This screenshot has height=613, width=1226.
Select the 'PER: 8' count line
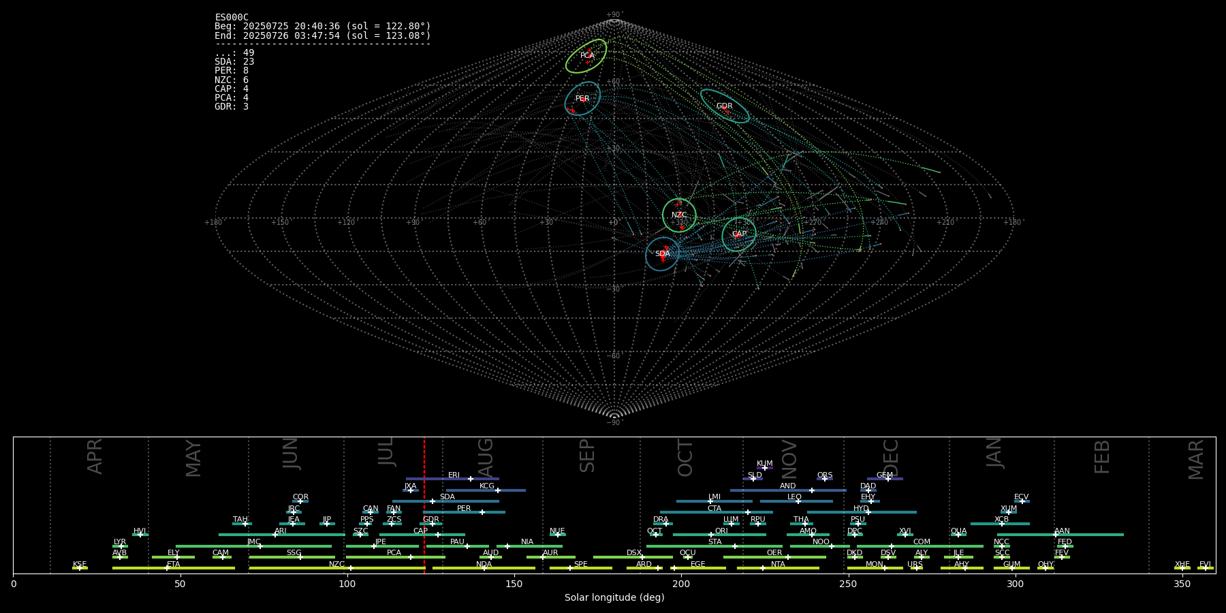click(232, 71)
